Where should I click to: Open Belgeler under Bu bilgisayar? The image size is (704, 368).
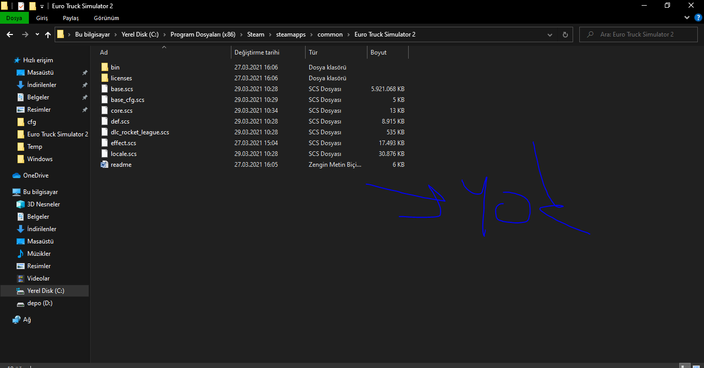coord(38,217)
